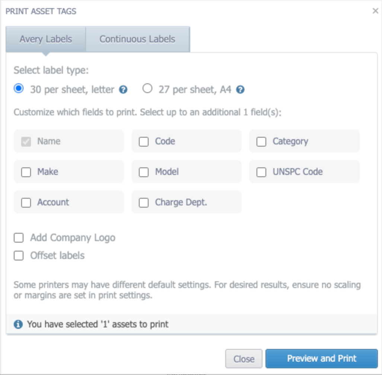Open the Avery Labels tab
Image resolution: width=382 pixels, height=375 pixels.
[x=46, y=39]
